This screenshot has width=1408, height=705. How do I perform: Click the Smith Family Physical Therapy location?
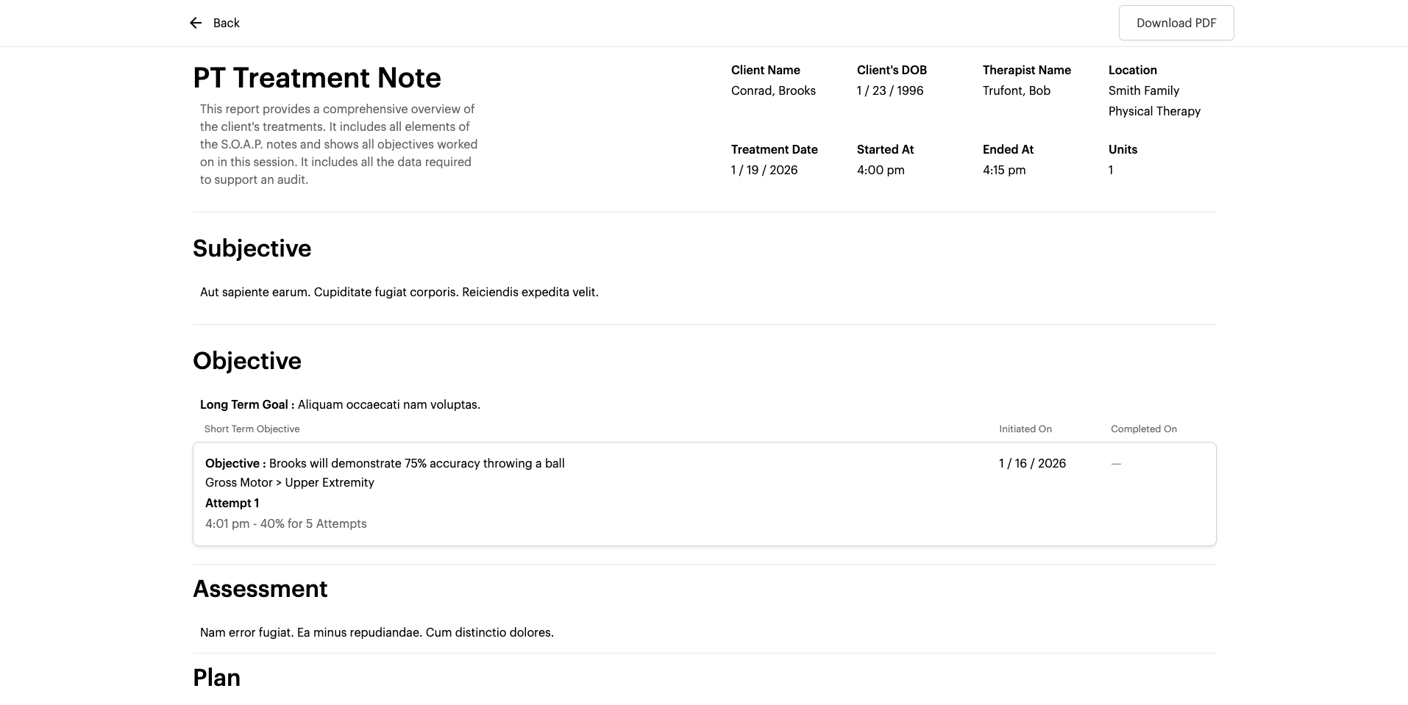coord(1153,101)
